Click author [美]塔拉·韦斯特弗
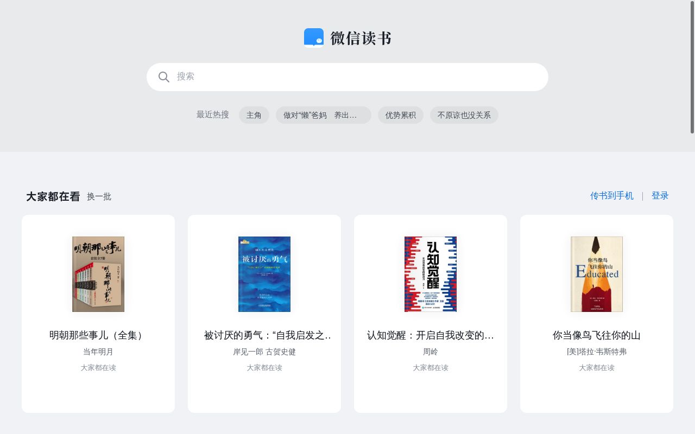The image size is (695, 434). click(x=597, y=352)
